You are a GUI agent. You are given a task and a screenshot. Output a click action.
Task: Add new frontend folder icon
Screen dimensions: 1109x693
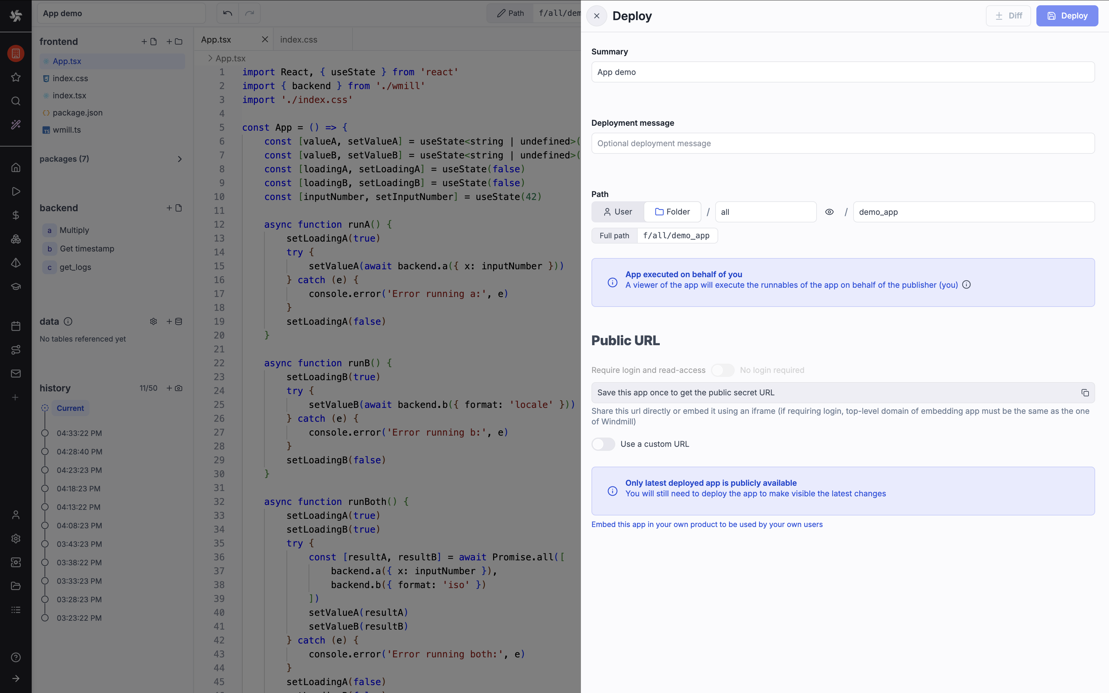click(174, 42)
